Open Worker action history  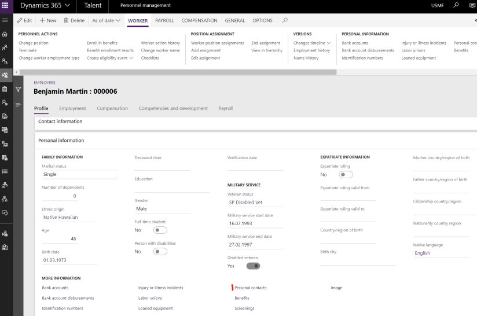(x=160, y=43)
